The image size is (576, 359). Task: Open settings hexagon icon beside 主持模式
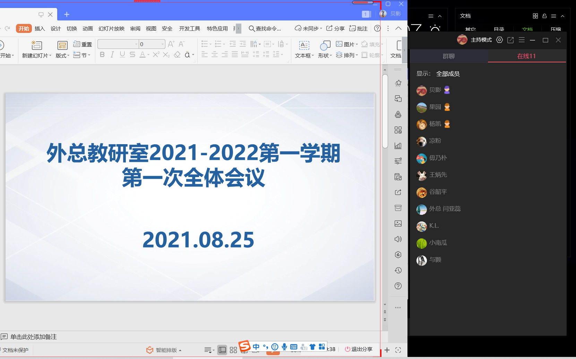coord(499,40)
